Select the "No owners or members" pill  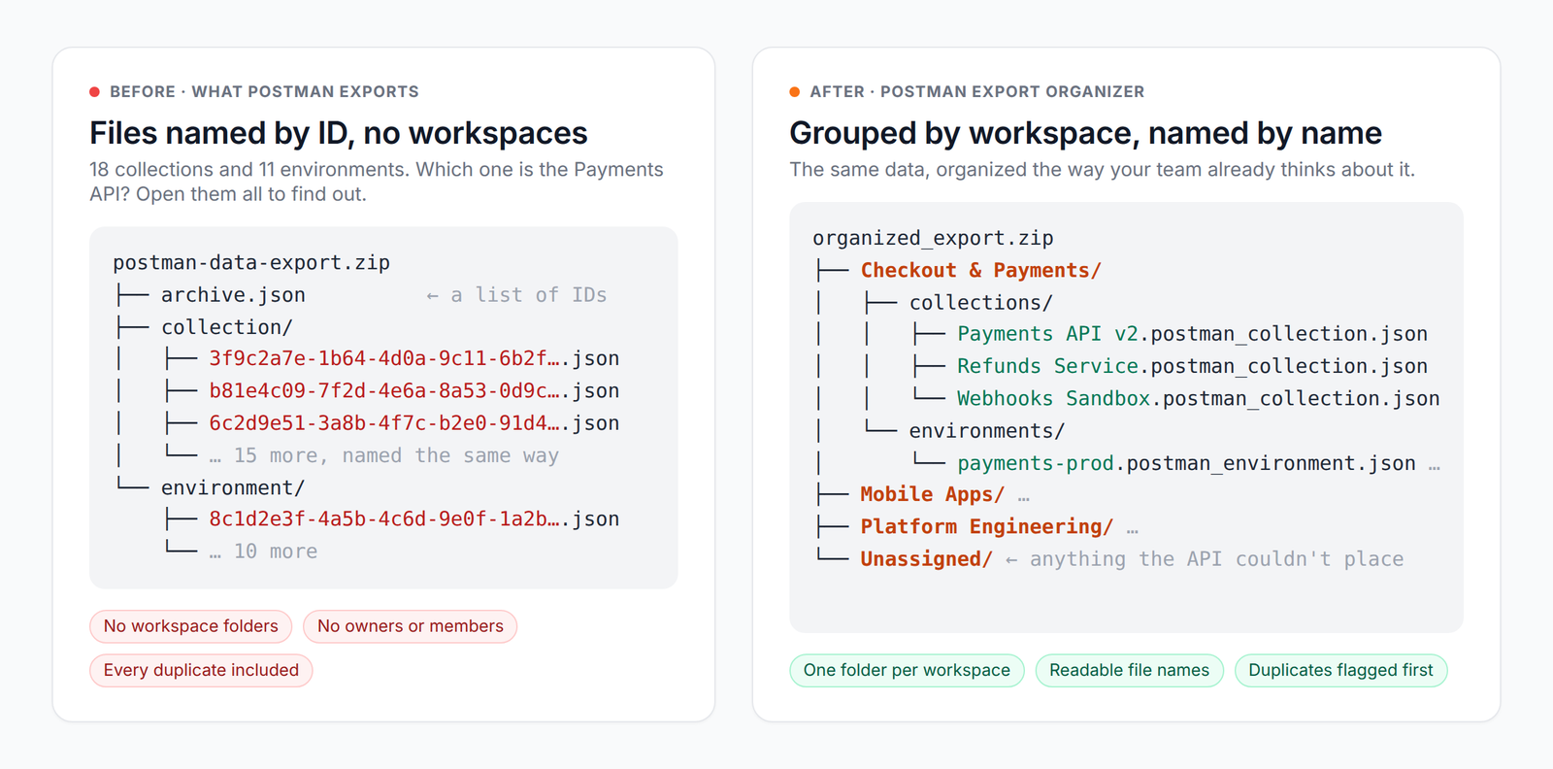(411, 626)
